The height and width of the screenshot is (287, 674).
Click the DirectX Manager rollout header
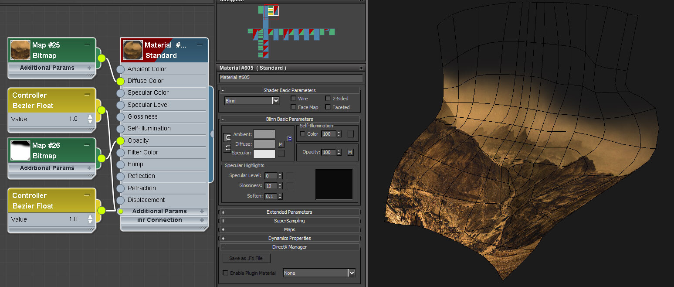pos(289,247)
